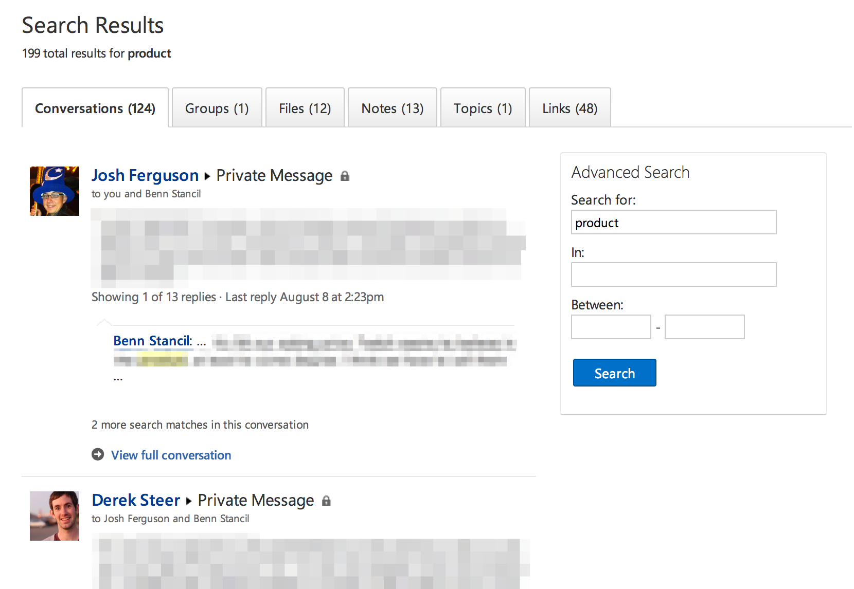This screenshot has width=854, height=589.
Task: Open Josh Ferguson's profile link
Action: coord(145,175)
